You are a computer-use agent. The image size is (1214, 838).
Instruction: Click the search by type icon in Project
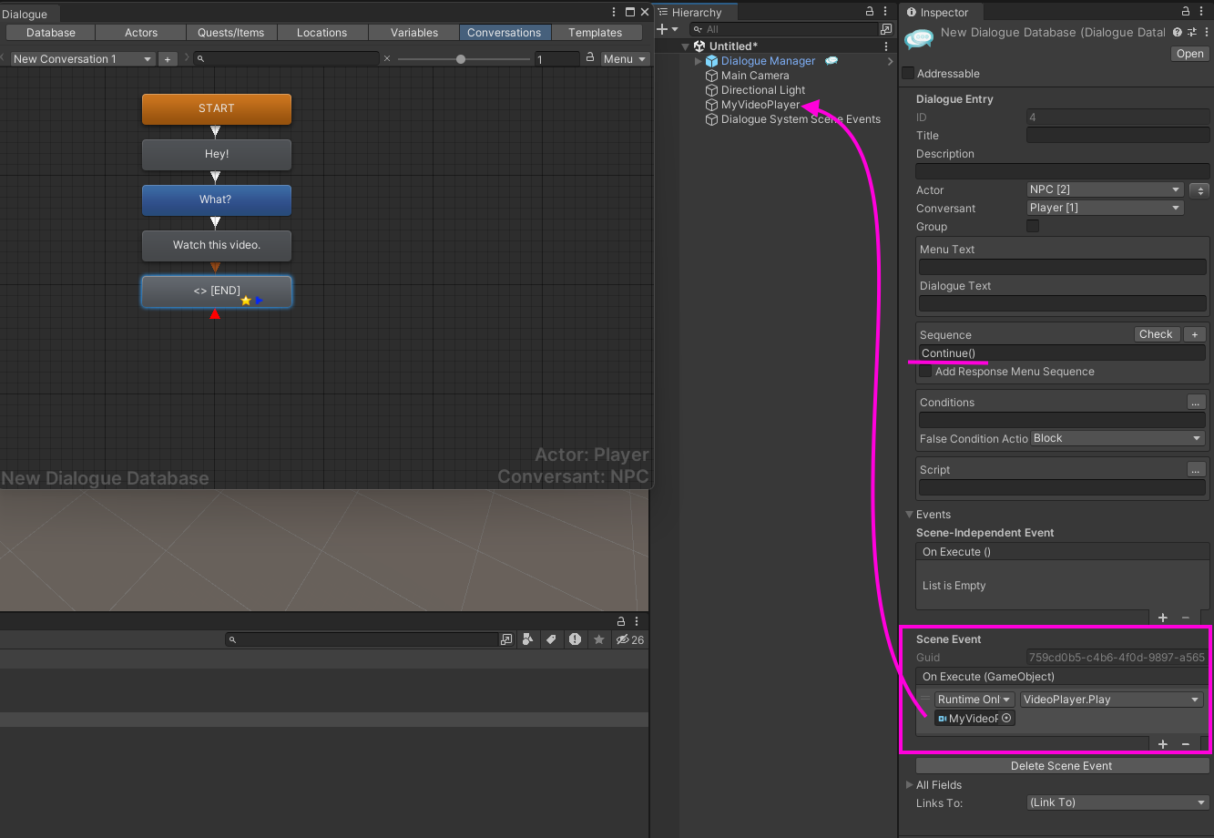528,639
